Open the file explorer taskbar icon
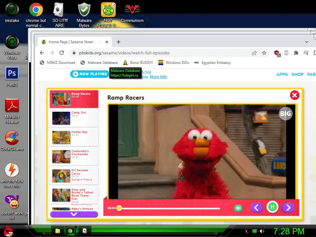Viewport: 316px width, 237px height. 58,231
